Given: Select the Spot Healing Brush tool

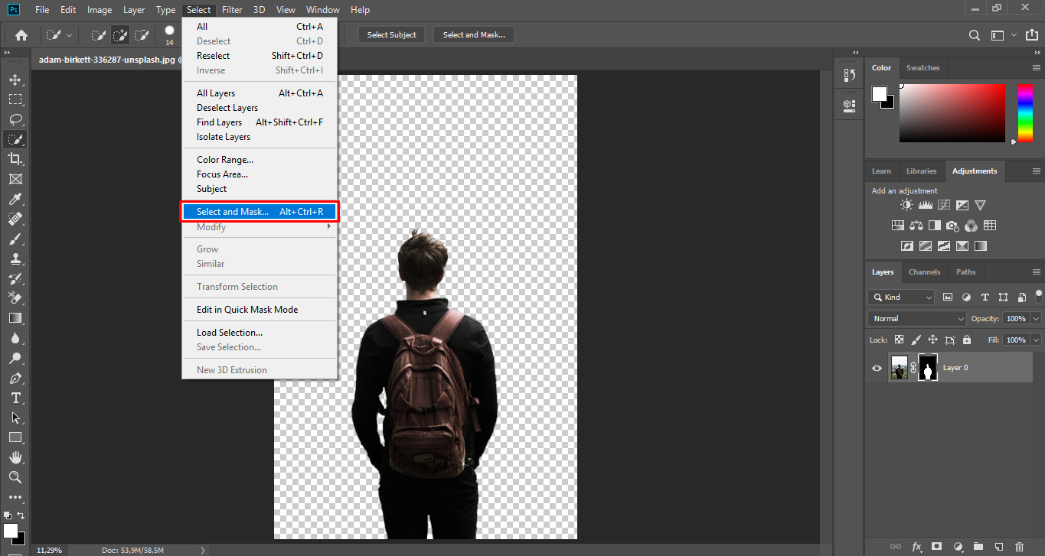Looking at the screenshot, I should (x=15, y=219).
